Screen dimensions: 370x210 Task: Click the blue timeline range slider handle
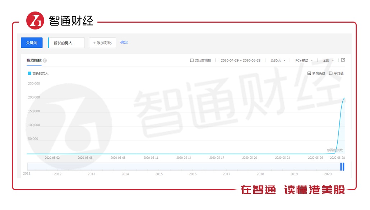(x=342, y=166)
